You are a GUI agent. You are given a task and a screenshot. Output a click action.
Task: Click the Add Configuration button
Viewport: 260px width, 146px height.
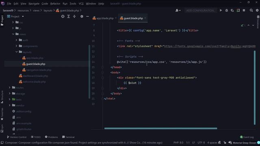[x=200, y=11]
